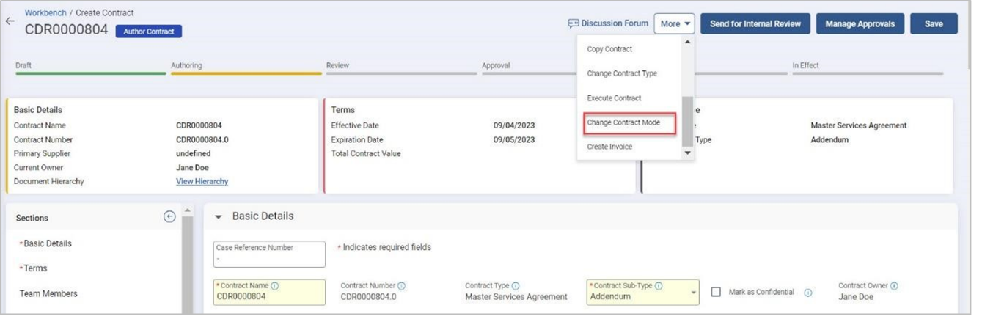Expand the Contract Sub-Type Addendum dropdown
982x330 pixels.
click(x=694, y=293)
